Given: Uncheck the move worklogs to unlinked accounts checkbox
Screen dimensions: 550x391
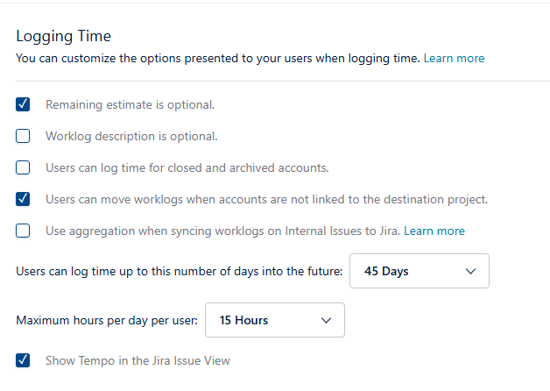Looking at the screenshot, I should click(24, 199).
